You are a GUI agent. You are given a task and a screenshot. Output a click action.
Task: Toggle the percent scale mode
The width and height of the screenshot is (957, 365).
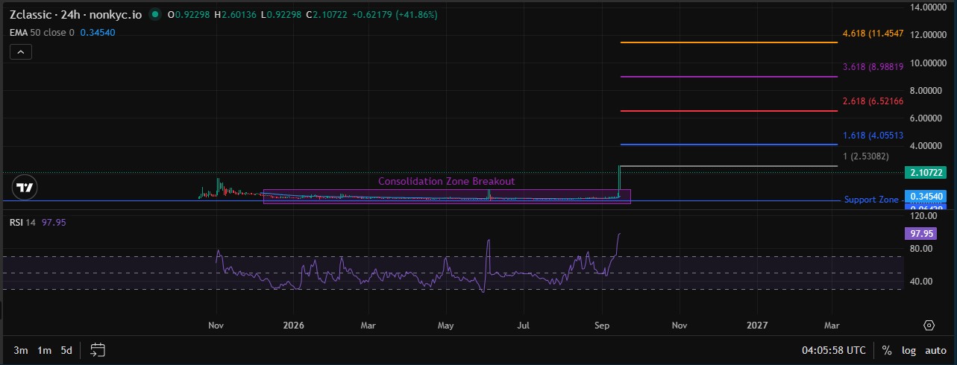tap(887, 350)
